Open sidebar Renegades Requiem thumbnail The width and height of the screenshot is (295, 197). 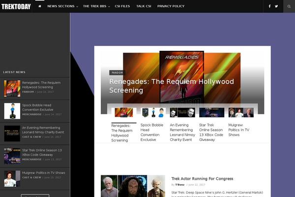[x=12, y=89]
